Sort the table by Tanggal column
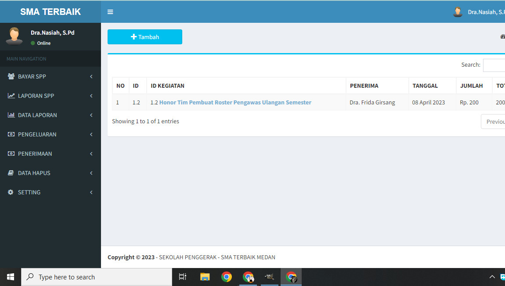 (x=425, y=86)
